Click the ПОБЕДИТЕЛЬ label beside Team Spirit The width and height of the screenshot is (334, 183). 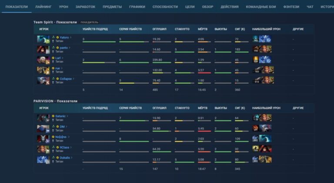coord(90,22)
